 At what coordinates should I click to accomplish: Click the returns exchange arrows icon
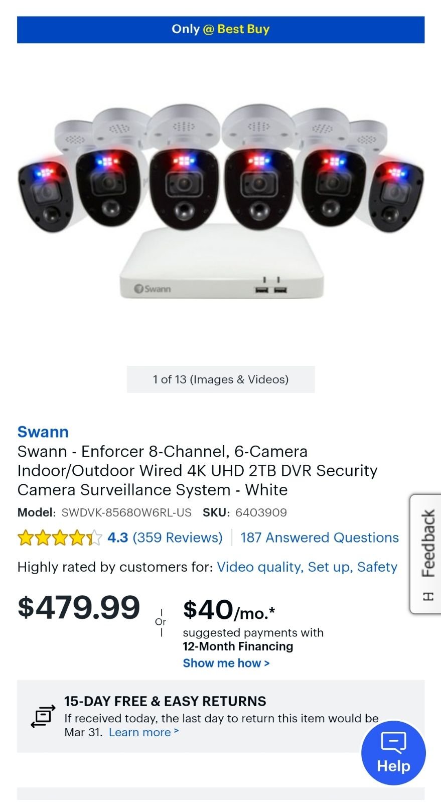pos(43,716)
